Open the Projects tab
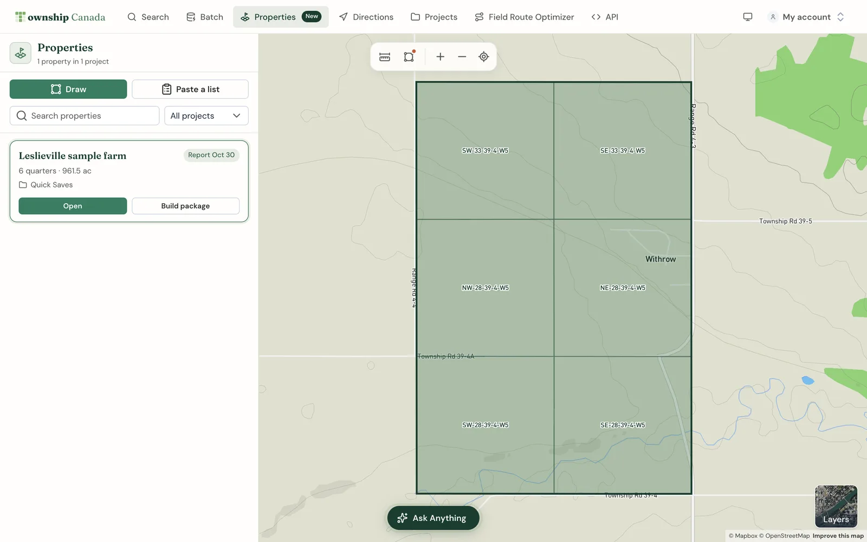Screen dimensions: 867x542 434,17
